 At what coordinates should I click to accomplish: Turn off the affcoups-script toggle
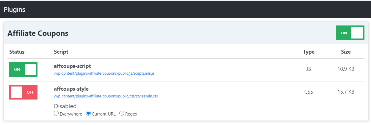(x=23, y=69)
